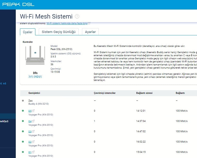The width and height of the screenshot is (197, 158).
Task: Open the D2 extender link
Action: [30, 142]
